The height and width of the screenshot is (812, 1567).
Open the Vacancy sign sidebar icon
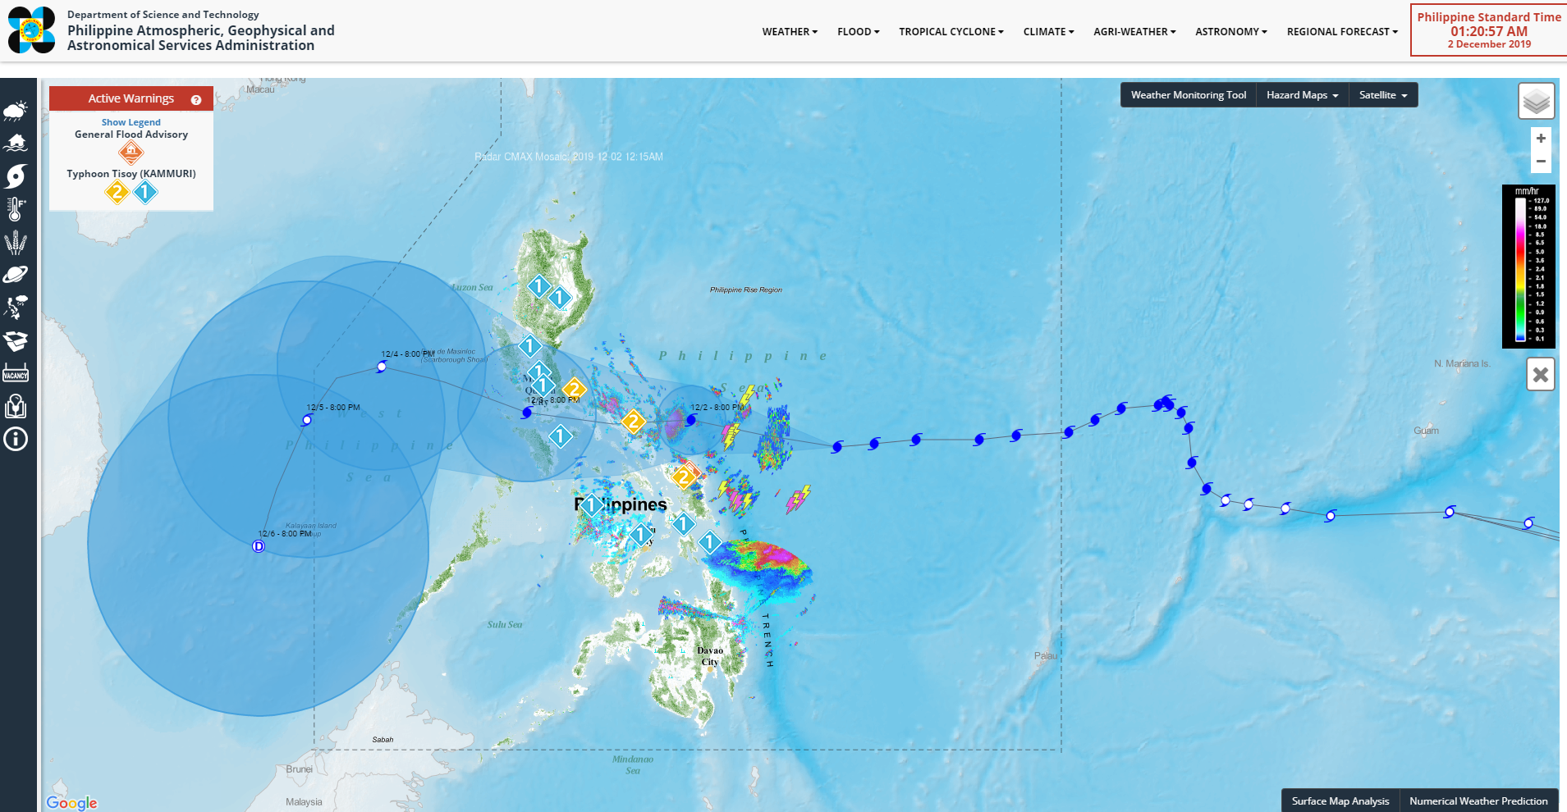click(16, 373)
